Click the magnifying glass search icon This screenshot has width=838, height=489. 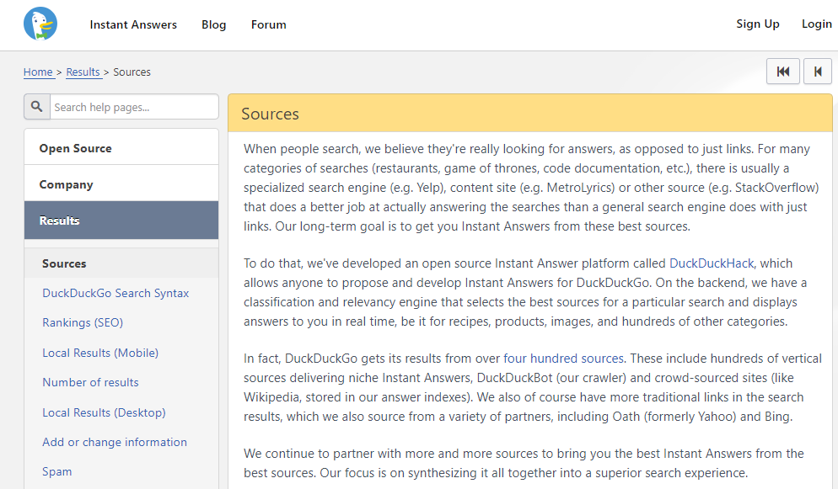tap(37, 107)
